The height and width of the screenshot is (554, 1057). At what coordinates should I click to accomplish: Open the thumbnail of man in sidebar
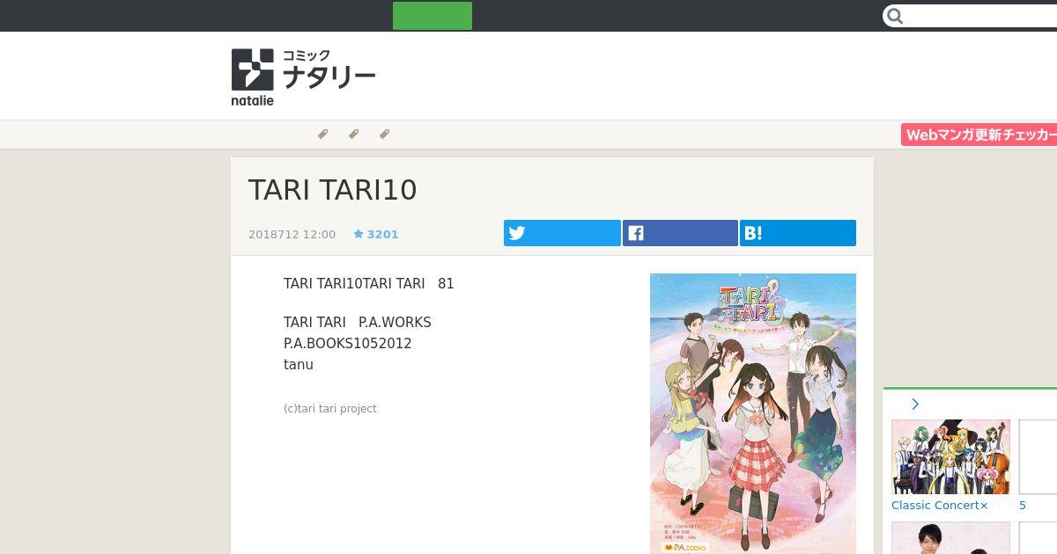pyautogui.click(x=950, y=538)
